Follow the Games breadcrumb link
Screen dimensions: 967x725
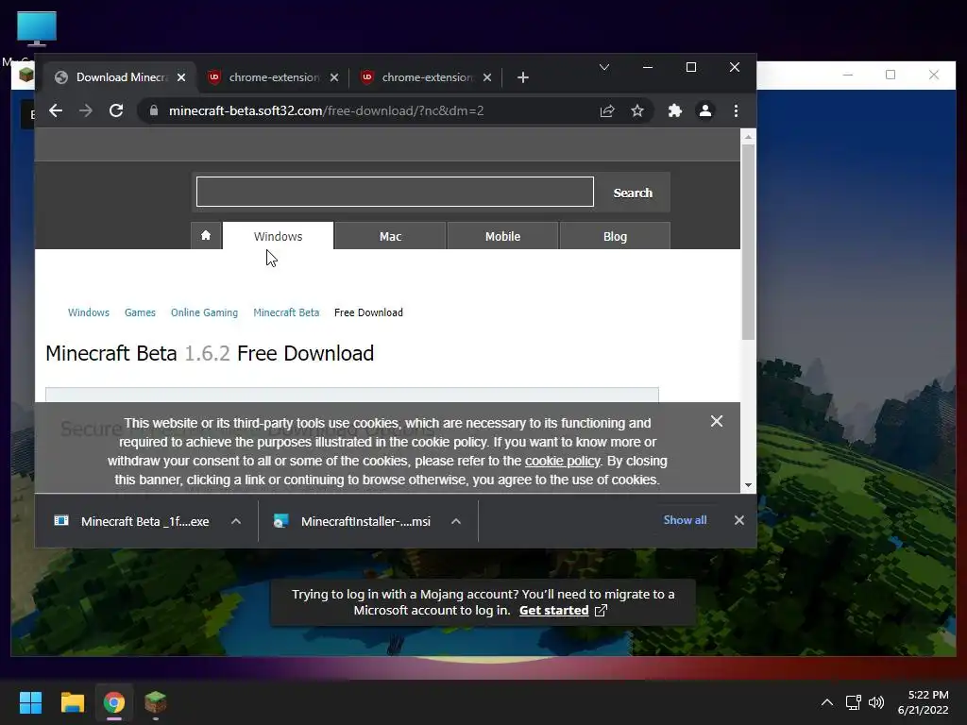coord(140,312)
